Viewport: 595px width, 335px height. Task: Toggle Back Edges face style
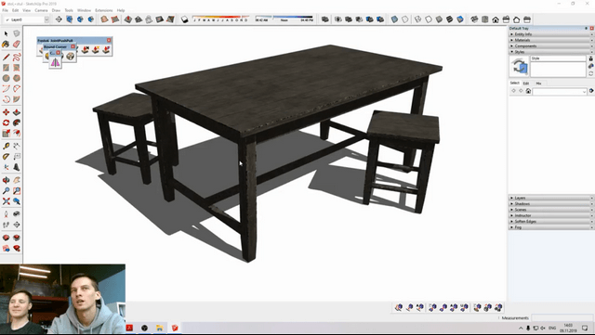click(405, 19)
